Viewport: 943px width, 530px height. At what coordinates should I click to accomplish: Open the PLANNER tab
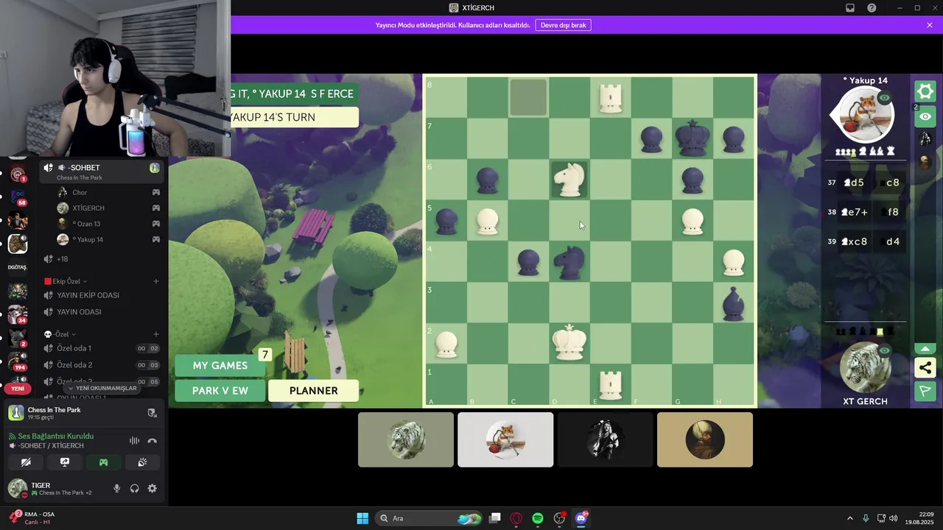(x=313, y=391)
